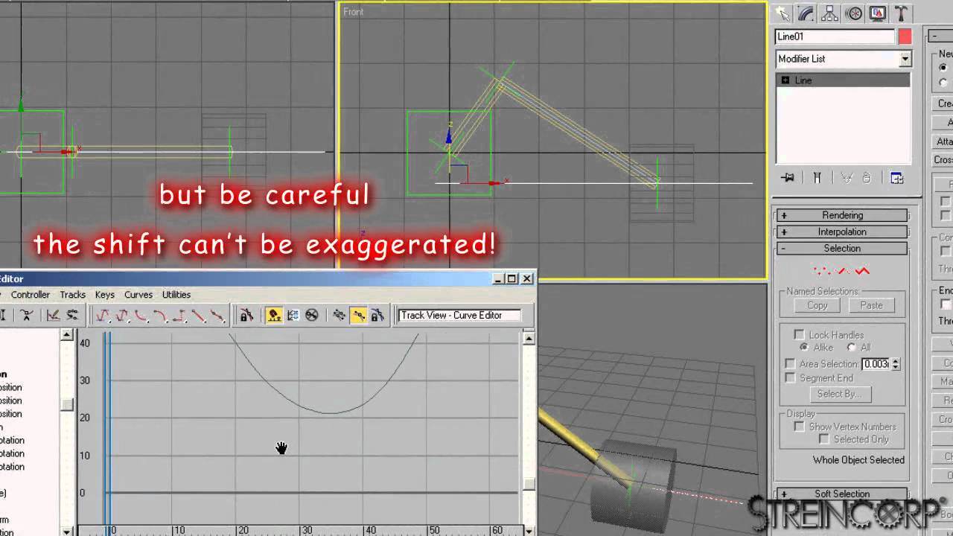Set tangents to Fast in Curve Editor
953x536 pixels.
coord(141,316)
